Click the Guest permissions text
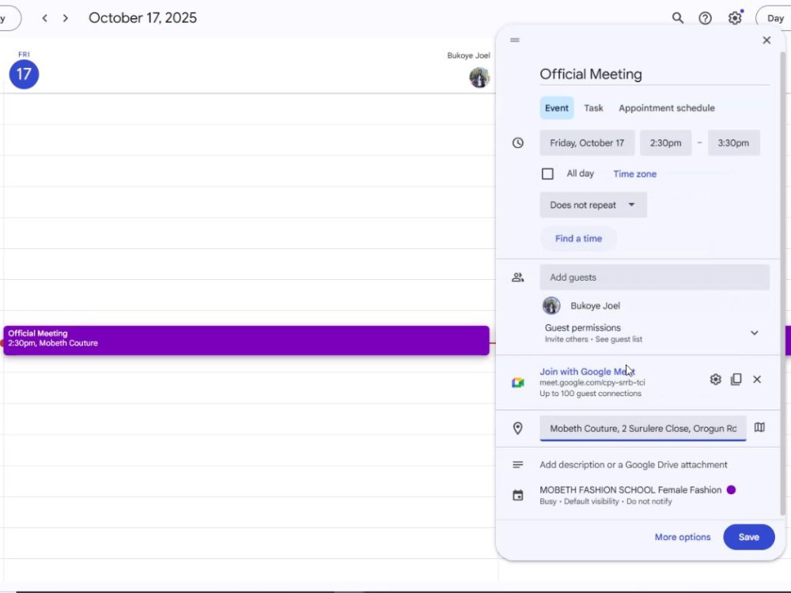Screen dimensions: 791x593 click(x=582, y=327)
